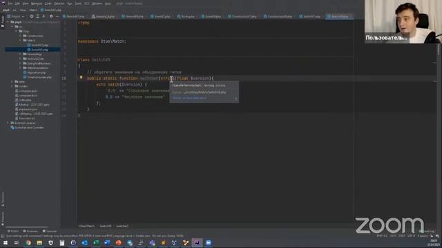442x248 pixels.
Task: Open Project panel gear settings
Action: (x=51, y=17)
